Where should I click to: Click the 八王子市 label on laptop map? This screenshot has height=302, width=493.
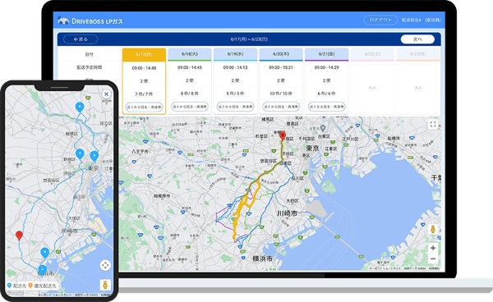[140, 151]
